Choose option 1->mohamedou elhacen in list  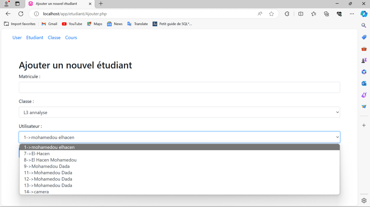[179, 147]
